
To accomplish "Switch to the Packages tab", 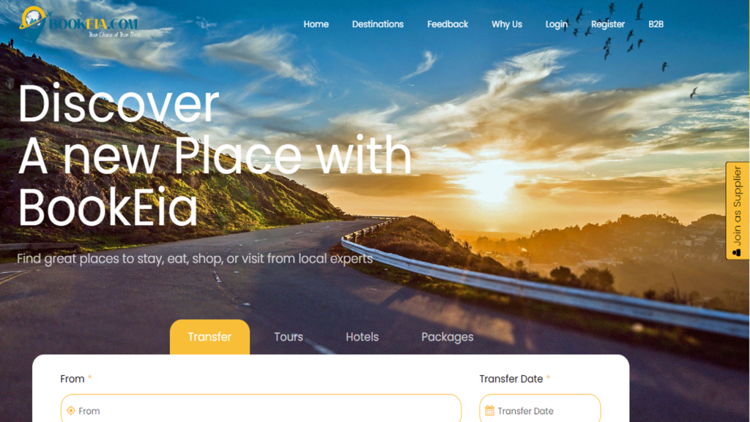I will point(448,337).
